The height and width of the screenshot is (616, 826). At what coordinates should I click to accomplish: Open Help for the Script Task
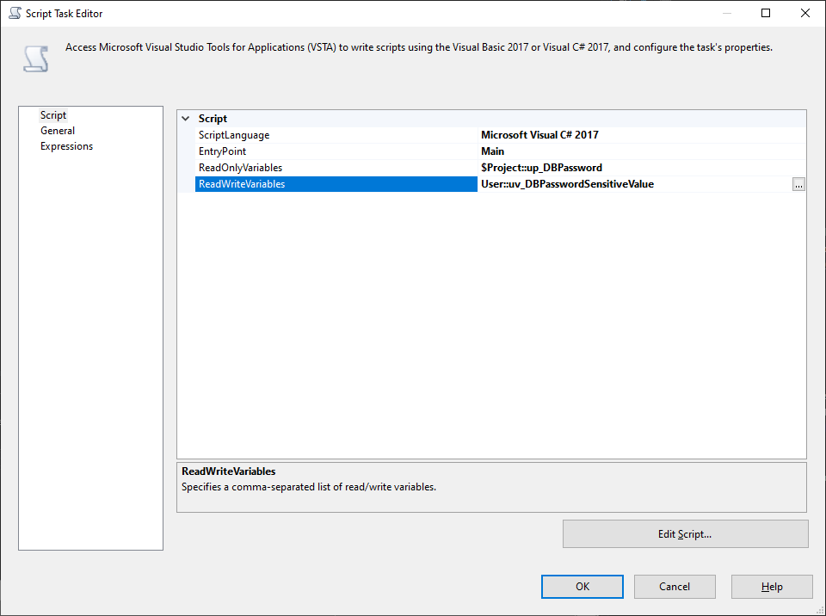click(x=772, y=587)
